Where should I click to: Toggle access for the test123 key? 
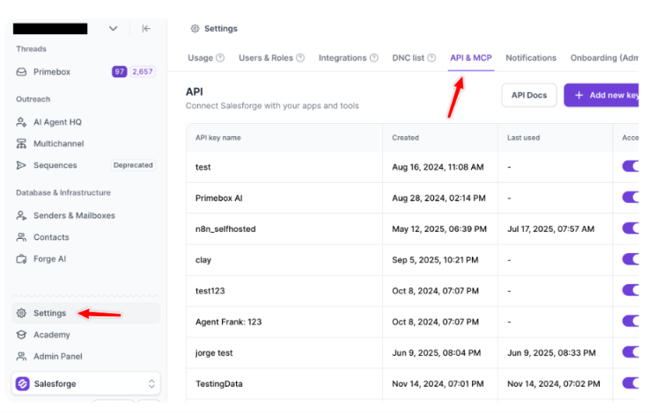(x=630, y=290)
